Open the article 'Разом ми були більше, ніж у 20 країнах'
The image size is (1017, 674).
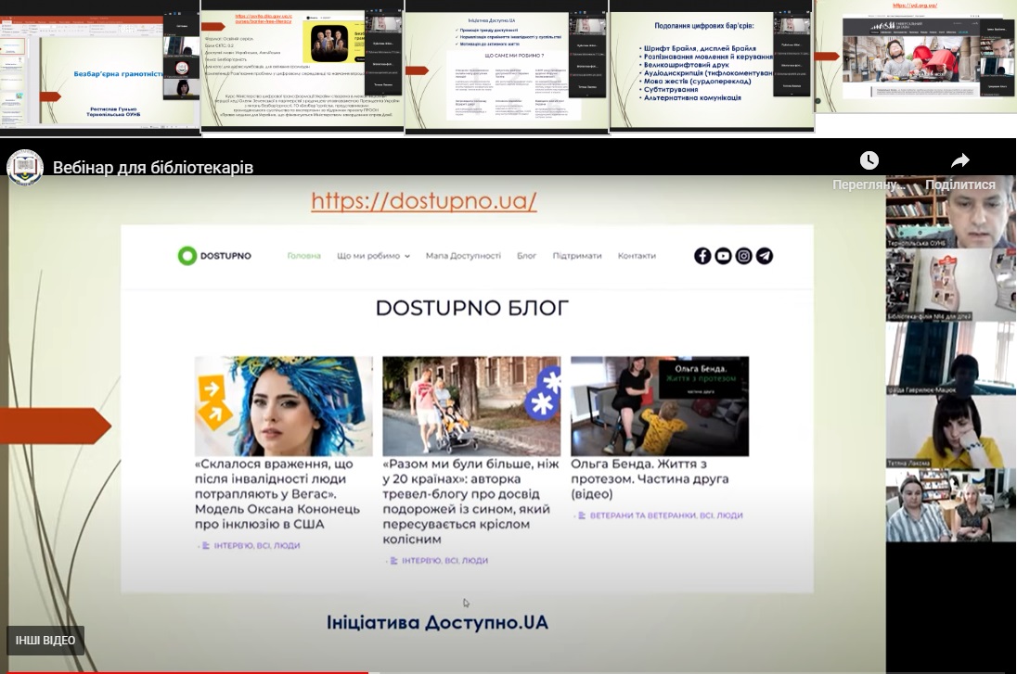(470, 502)
